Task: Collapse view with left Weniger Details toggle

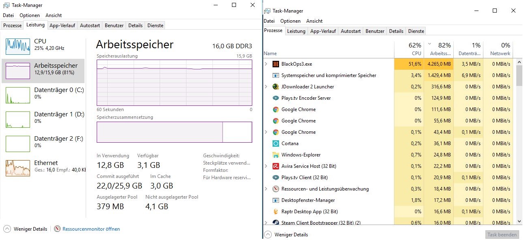Action: 7,229
